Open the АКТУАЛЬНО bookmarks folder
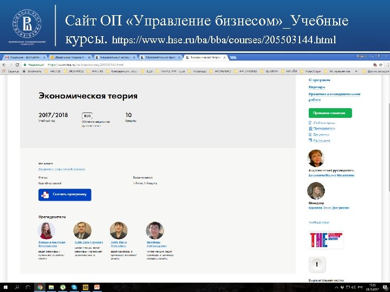 (220, 71)
